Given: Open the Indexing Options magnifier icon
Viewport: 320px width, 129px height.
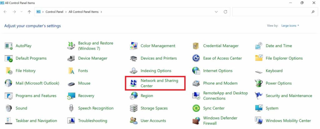Looking at the screenshot, I should click(x=134, y=71).
